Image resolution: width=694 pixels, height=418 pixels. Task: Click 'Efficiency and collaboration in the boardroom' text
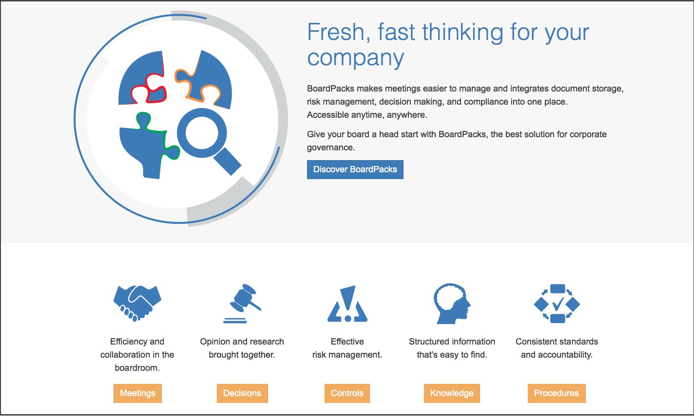(x=137, y=355)
